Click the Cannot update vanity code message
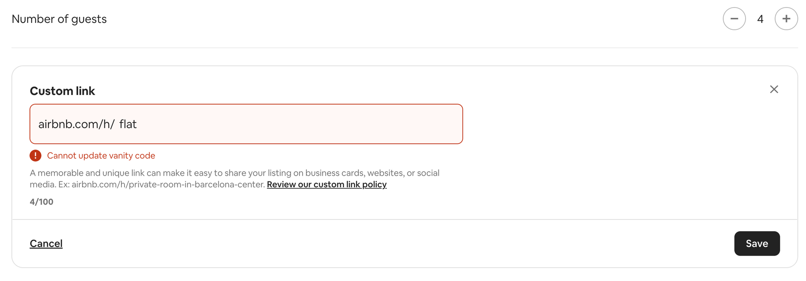The height and width of the screenshot is (281, 806). (x=101, y=156)
